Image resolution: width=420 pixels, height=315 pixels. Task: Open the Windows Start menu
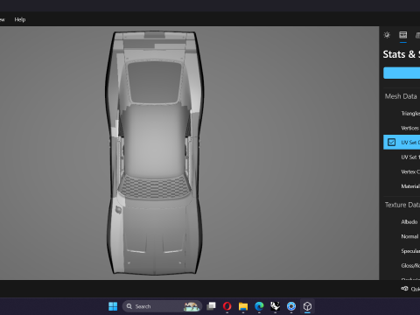(113, 306)
